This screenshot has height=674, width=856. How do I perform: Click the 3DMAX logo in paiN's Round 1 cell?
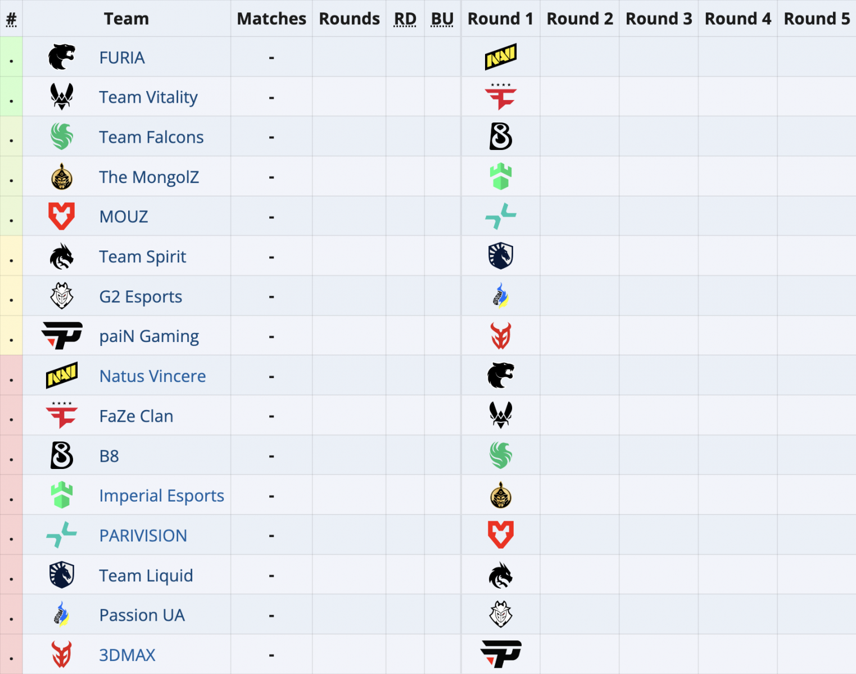click(x=500, y=336)
